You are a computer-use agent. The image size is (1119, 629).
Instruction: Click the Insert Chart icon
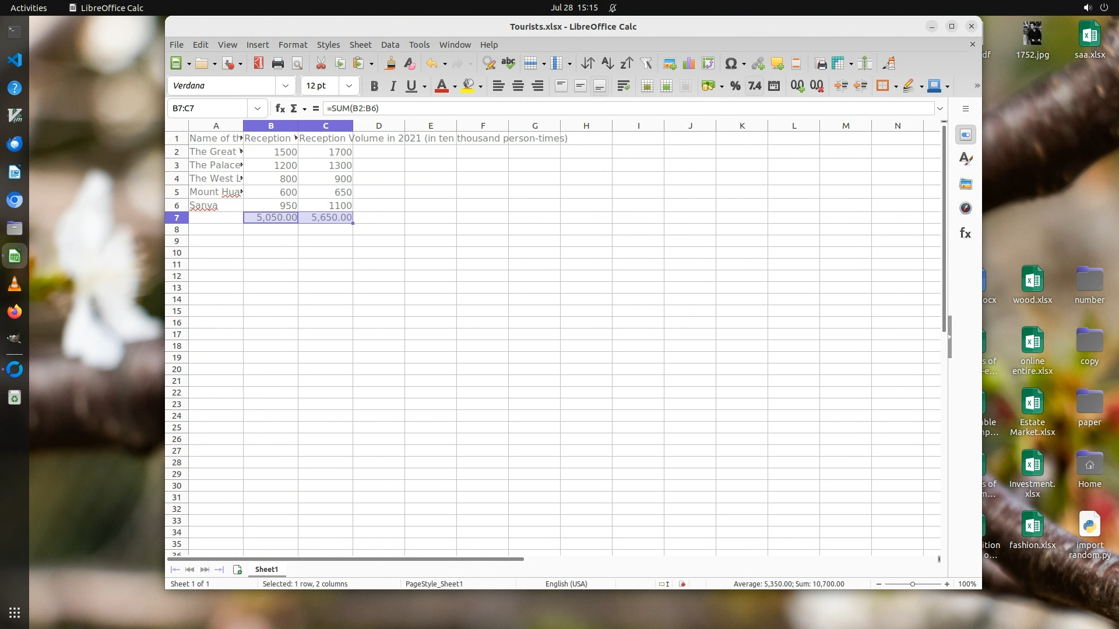coord(689,63)
